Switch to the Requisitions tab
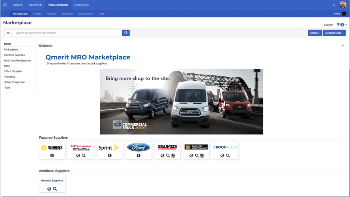The image size is (350, 197). [x=86, y=14]
